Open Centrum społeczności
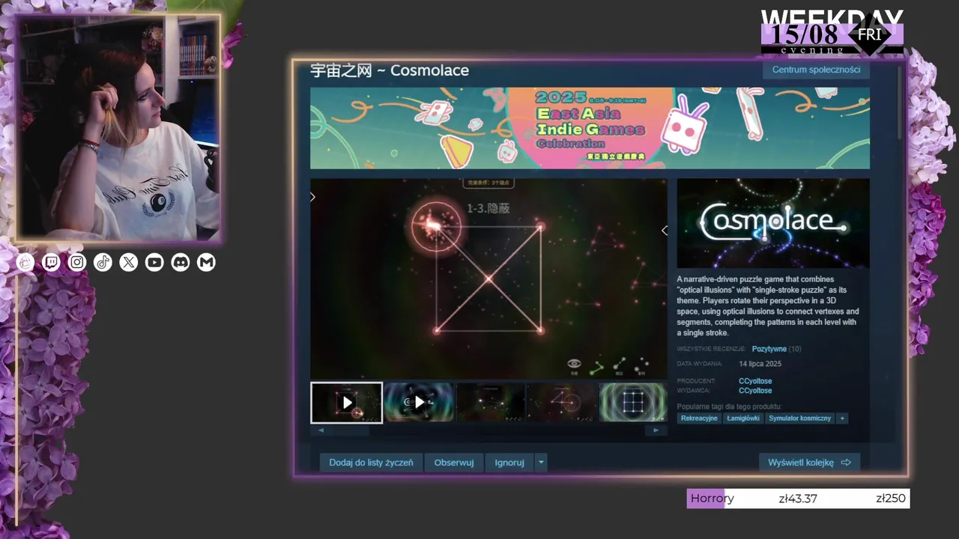The width and height of the screenshot is (959, 539). pos(817,70)
